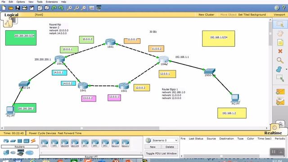Select the yellow 192.168.1.0/24 note box
This screenshot has height=162, width=288.
pos(218,39)
